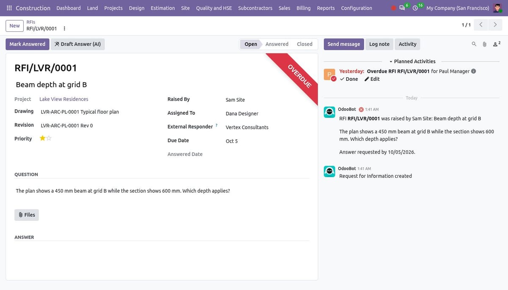
Task: Open the Quality and HSE menu
Action: [214, 8]
